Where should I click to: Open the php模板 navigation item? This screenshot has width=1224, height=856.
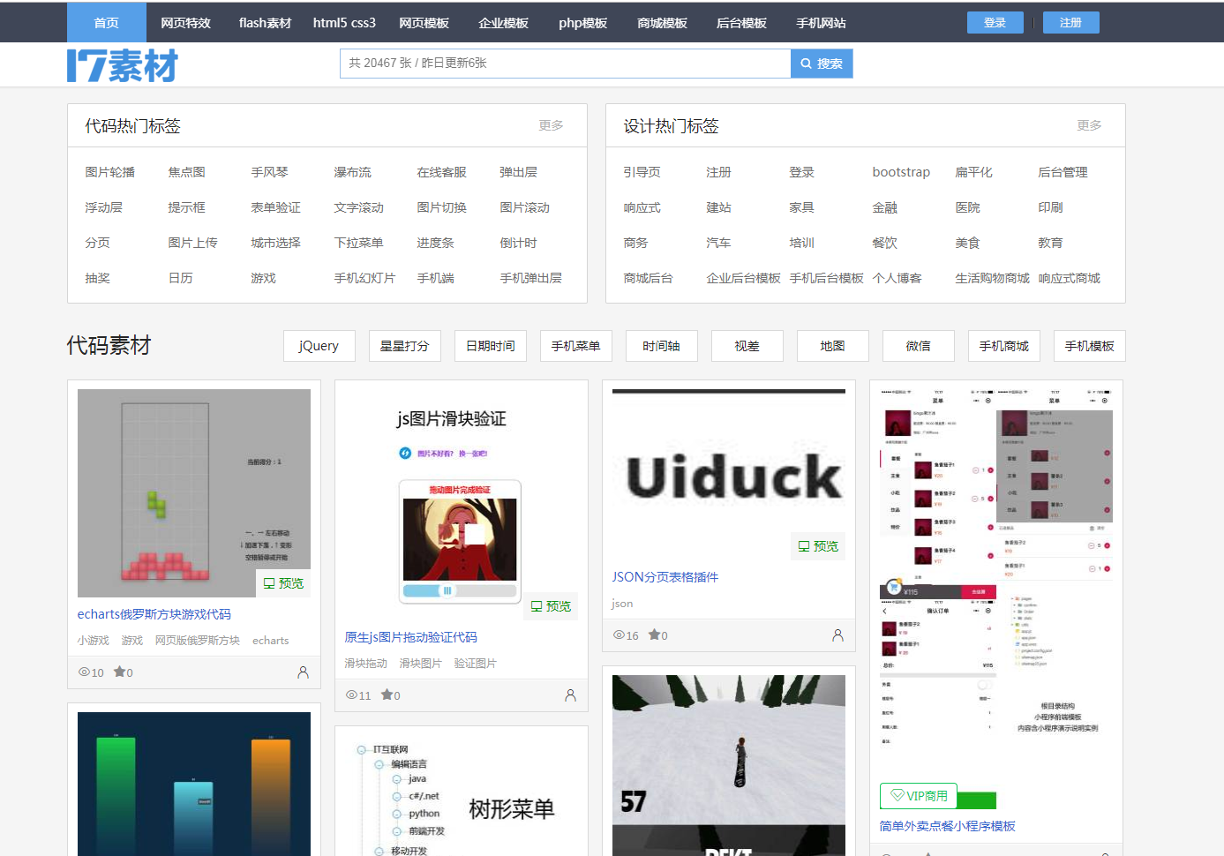coord(582,23)
